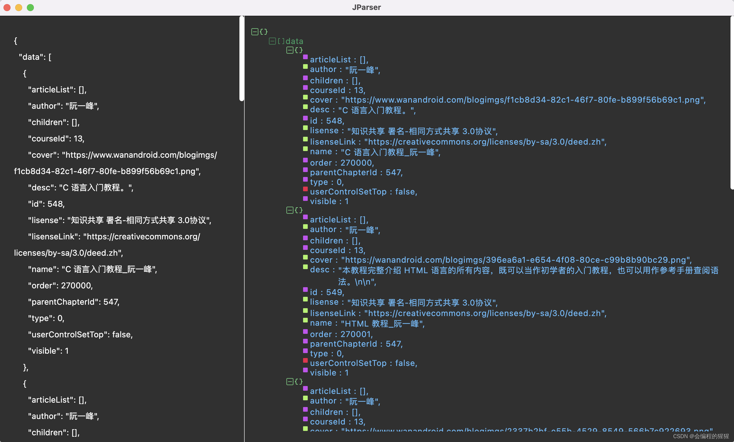This screenshot has height=442, width=734.
Task: Click green marker beside third author row
Action: tap(305, 398)
